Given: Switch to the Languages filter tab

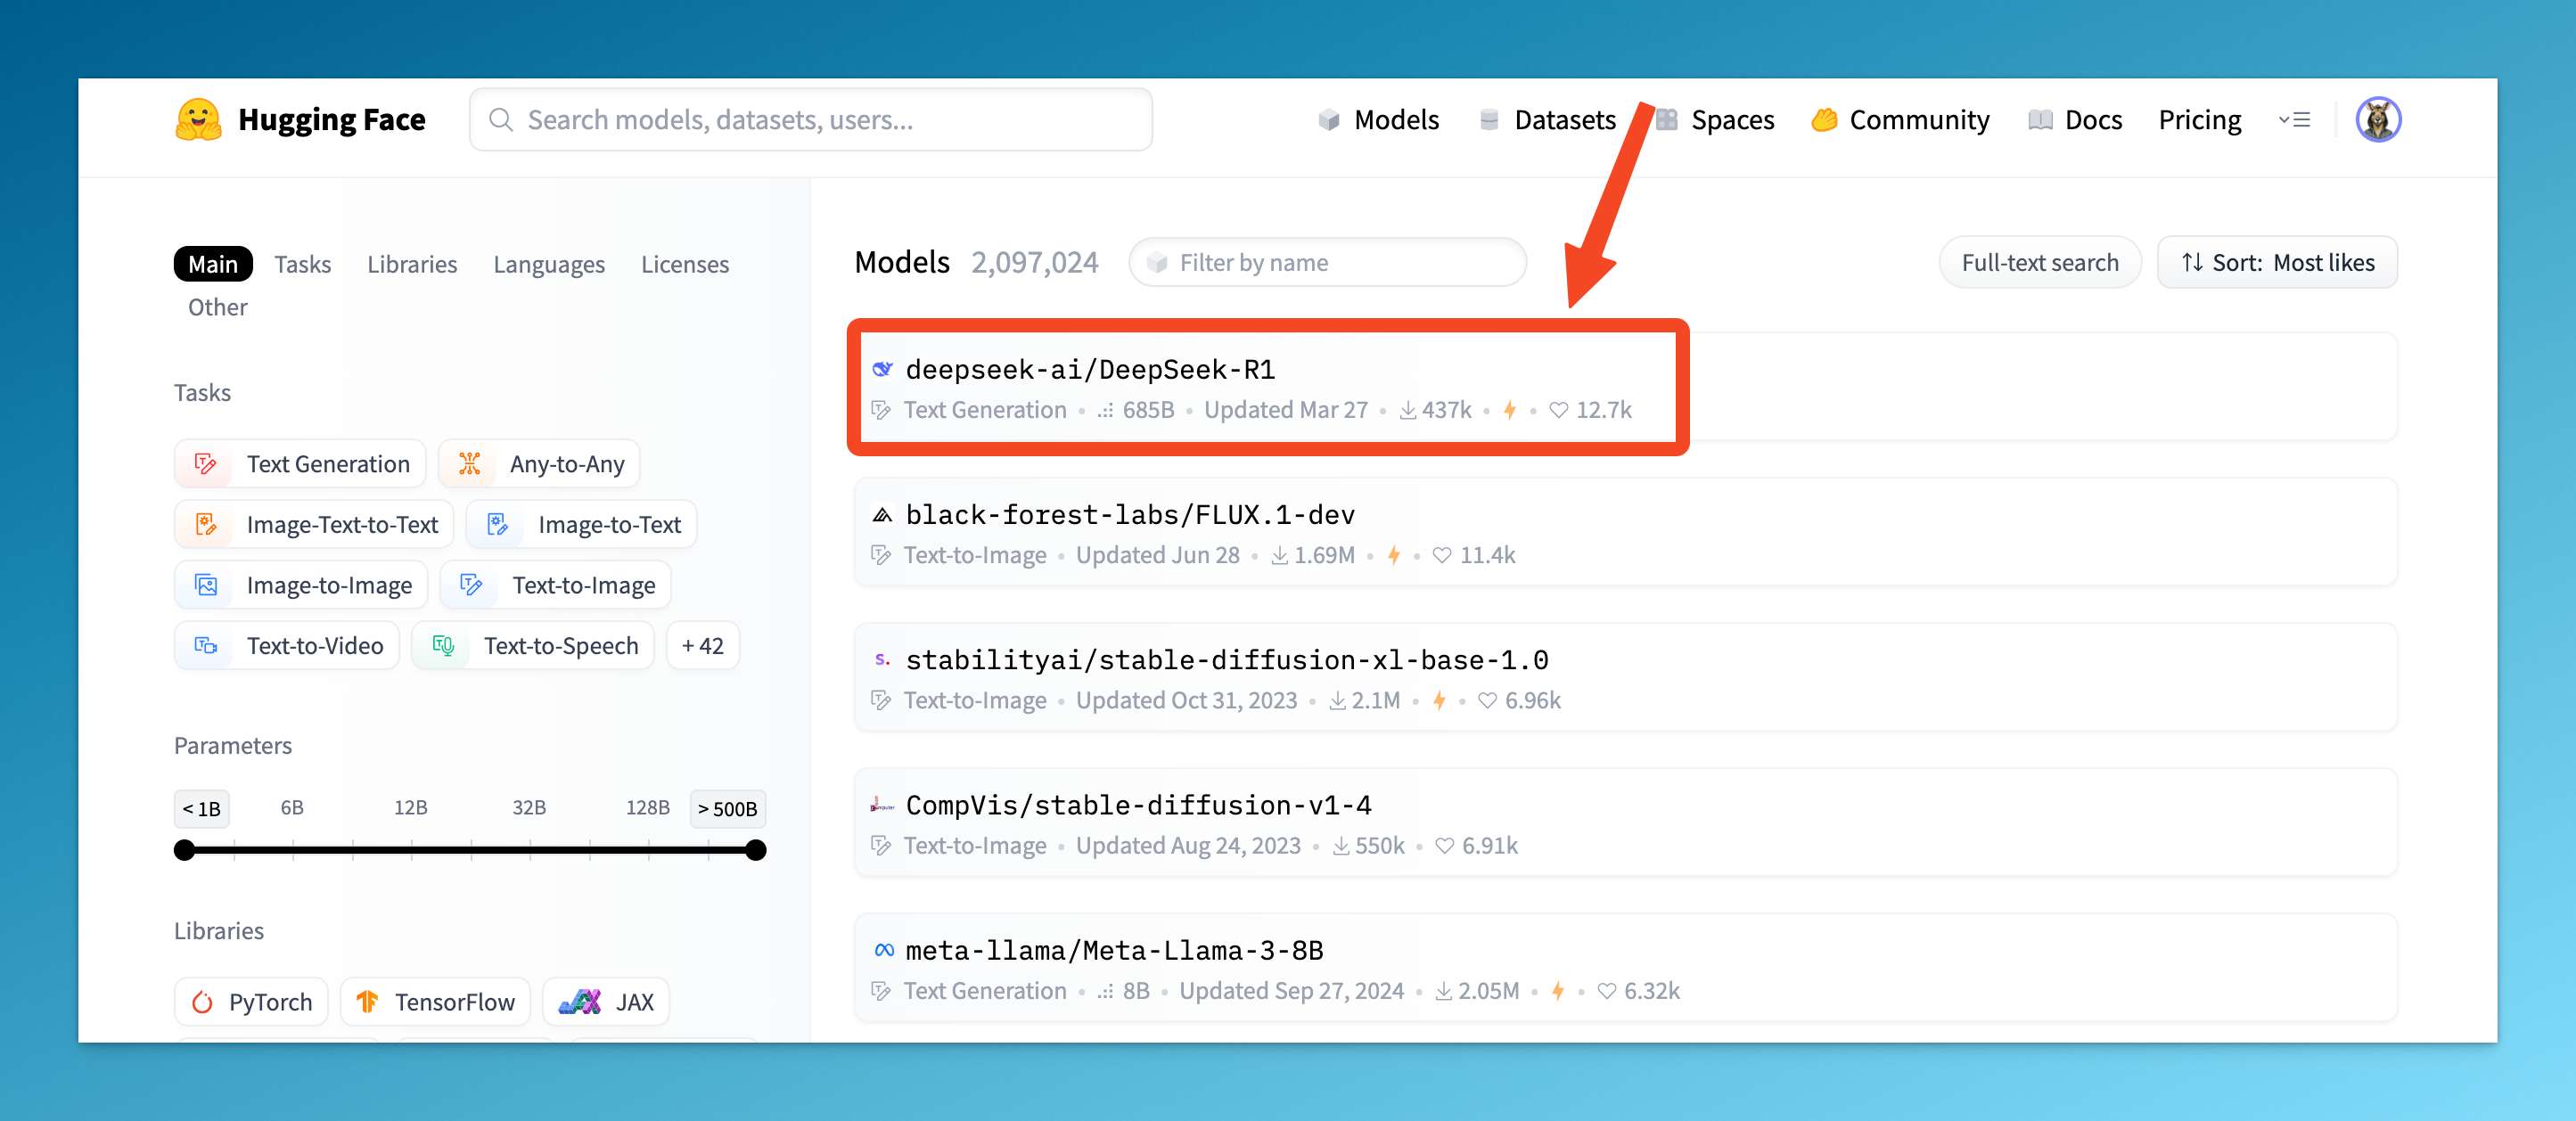Looking at the screenshot, I should click(x=549, y=264).
